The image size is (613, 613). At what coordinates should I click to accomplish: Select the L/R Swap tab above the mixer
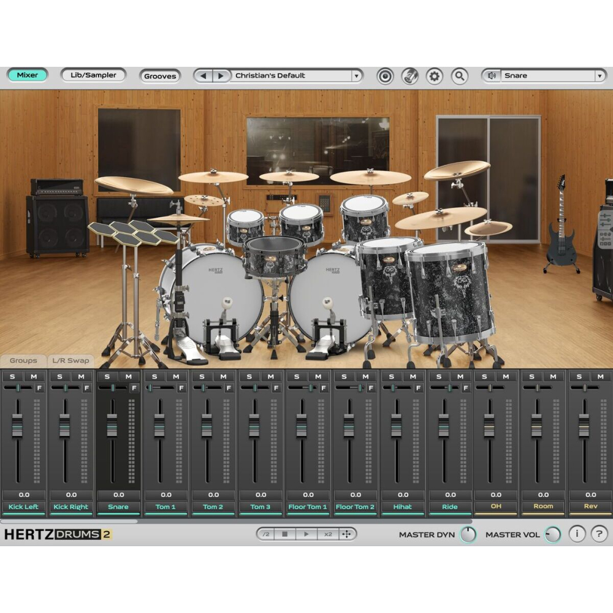(x=69, y=361)
